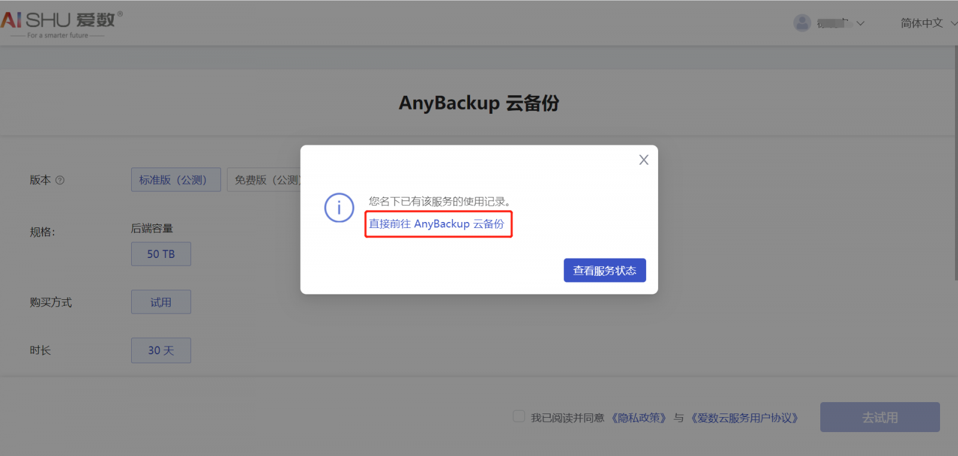
Task: Open the 《隐私政策》 link
Action: (x=639, y=418)
